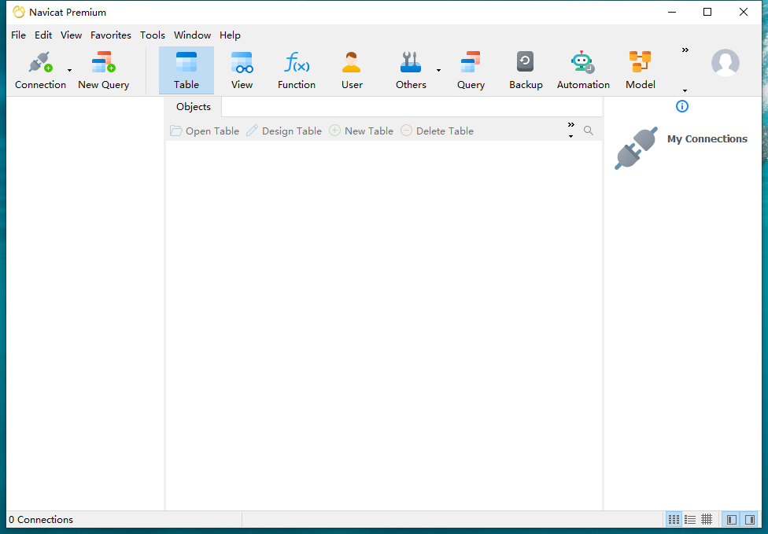Toggle the right information pane
Viewport: 768px width, 534px height.
coord(749,519)
